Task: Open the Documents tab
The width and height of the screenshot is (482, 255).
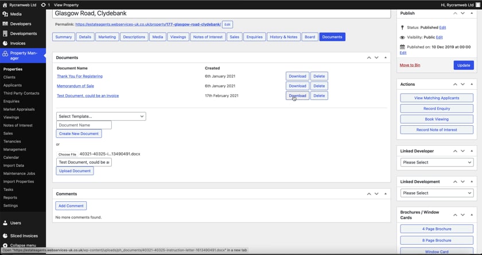Action: (332, 37)
